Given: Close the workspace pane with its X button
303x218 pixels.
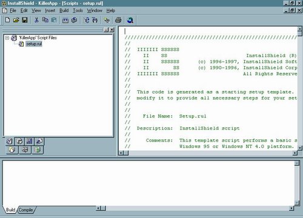Looking at the screenshot, I should point(112,30).
